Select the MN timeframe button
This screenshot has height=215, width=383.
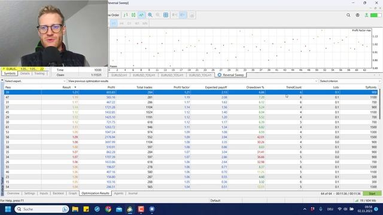click(145, 23)
